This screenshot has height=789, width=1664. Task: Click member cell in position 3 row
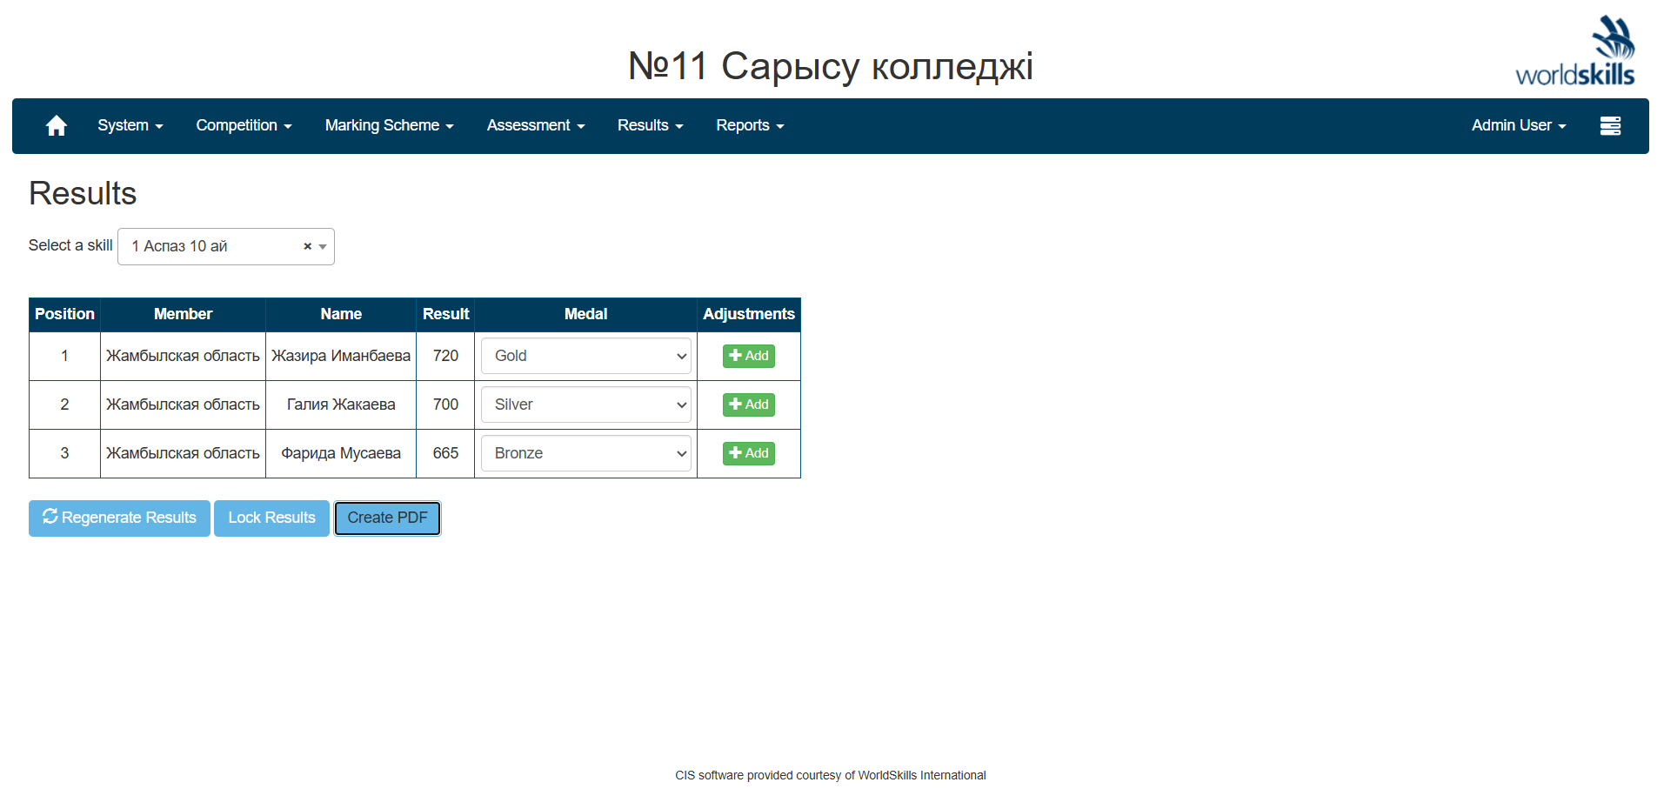(183, 453)
